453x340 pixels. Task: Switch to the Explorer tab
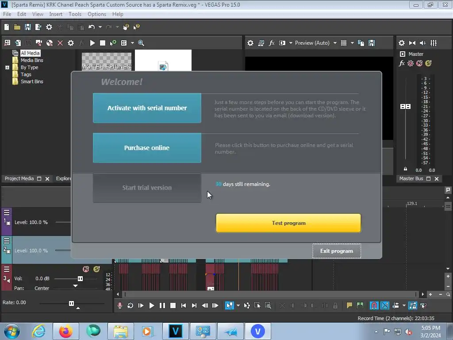63,179
